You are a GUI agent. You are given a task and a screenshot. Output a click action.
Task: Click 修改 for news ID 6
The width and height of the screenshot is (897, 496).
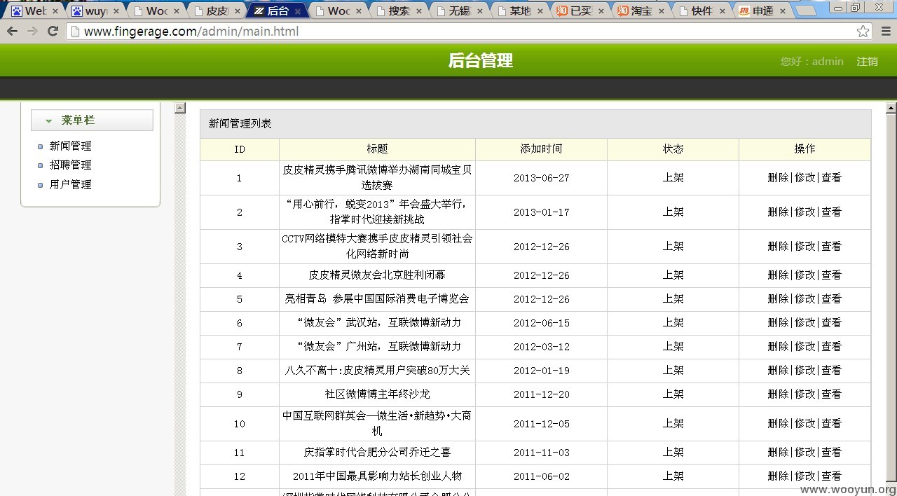[x=804, y=322]
